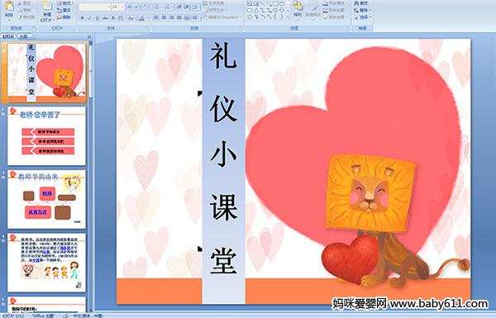Select the Triangle shape in shapes gallery
The image size is (496, 318).
tap(256, 11)
